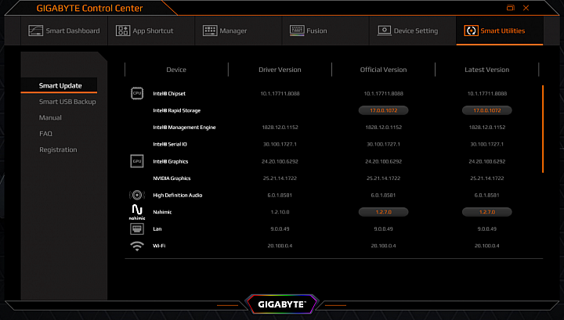Click the GPU icon beside Intel Graphics

click(137, 161)
